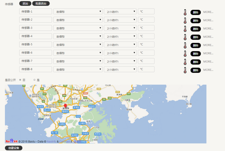Delete 传感器-4 with 删除 button

(x=196, y=37)
